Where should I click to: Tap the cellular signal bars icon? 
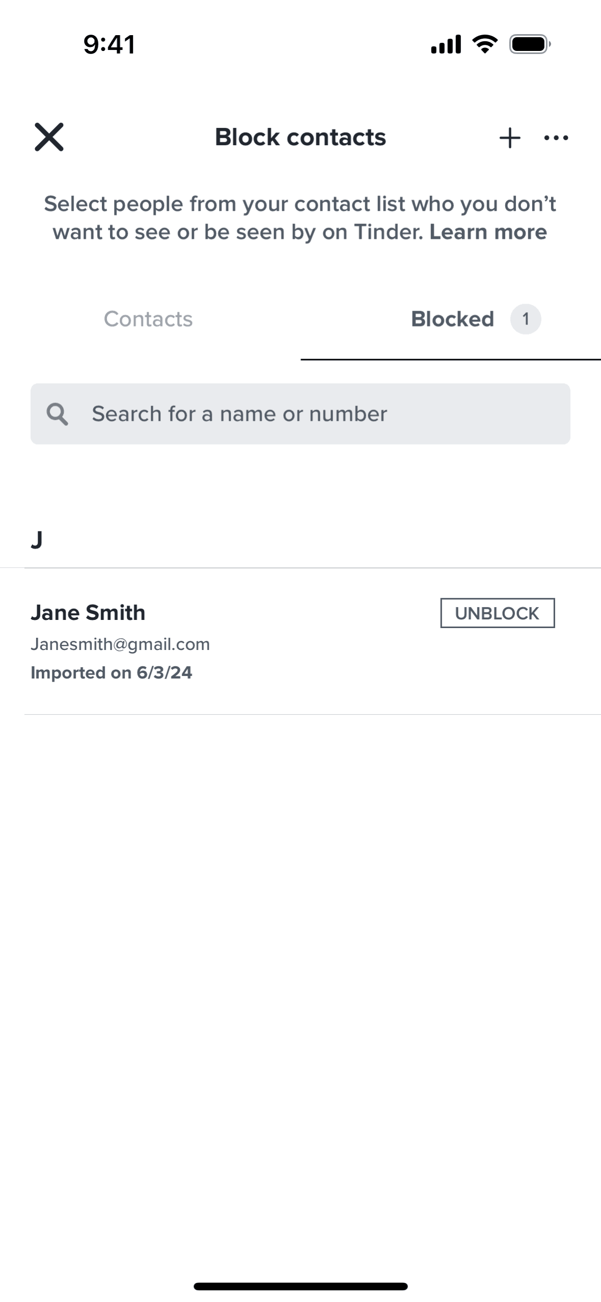[x=446, y=44]
